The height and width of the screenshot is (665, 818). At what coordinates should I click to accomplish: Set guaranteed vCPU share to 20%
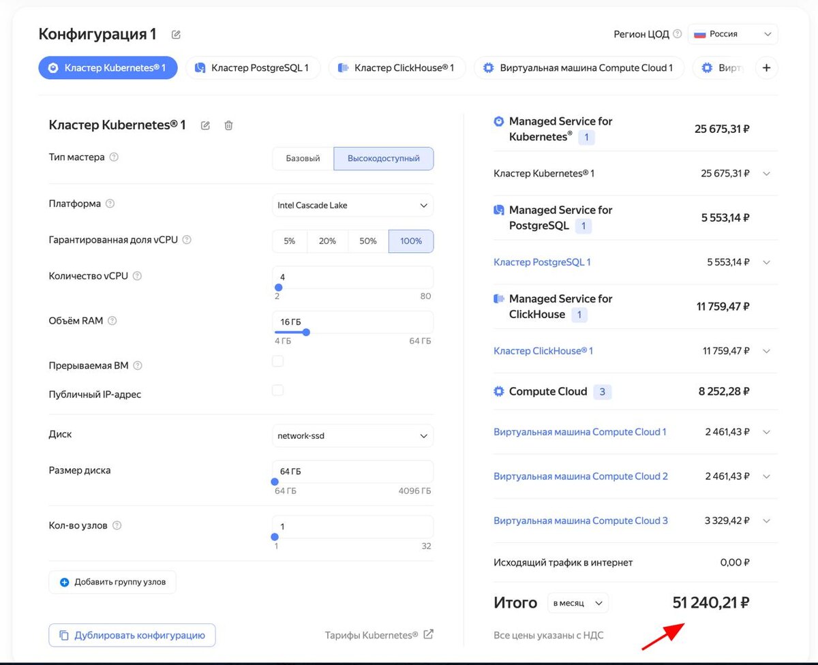(327, 241)
